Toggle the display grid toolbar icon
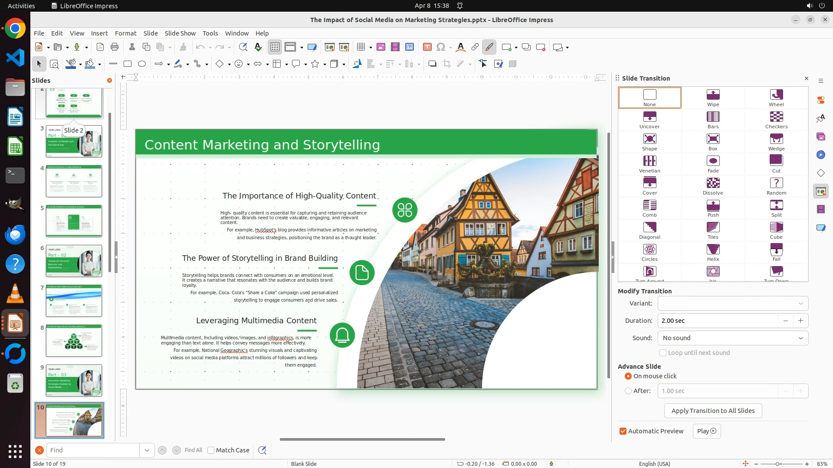Screen dimensions: 833x468 [275, 47]
